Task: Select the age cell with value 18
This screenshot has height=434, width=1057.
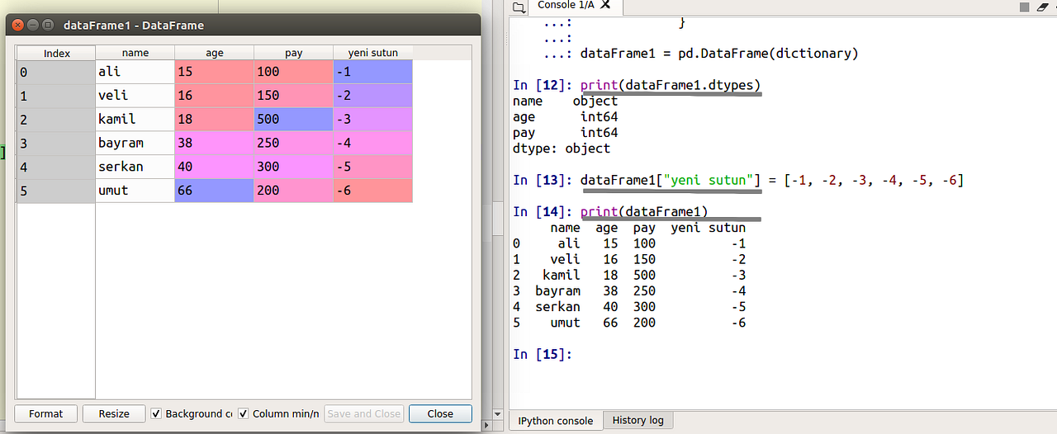Action: 215,119
